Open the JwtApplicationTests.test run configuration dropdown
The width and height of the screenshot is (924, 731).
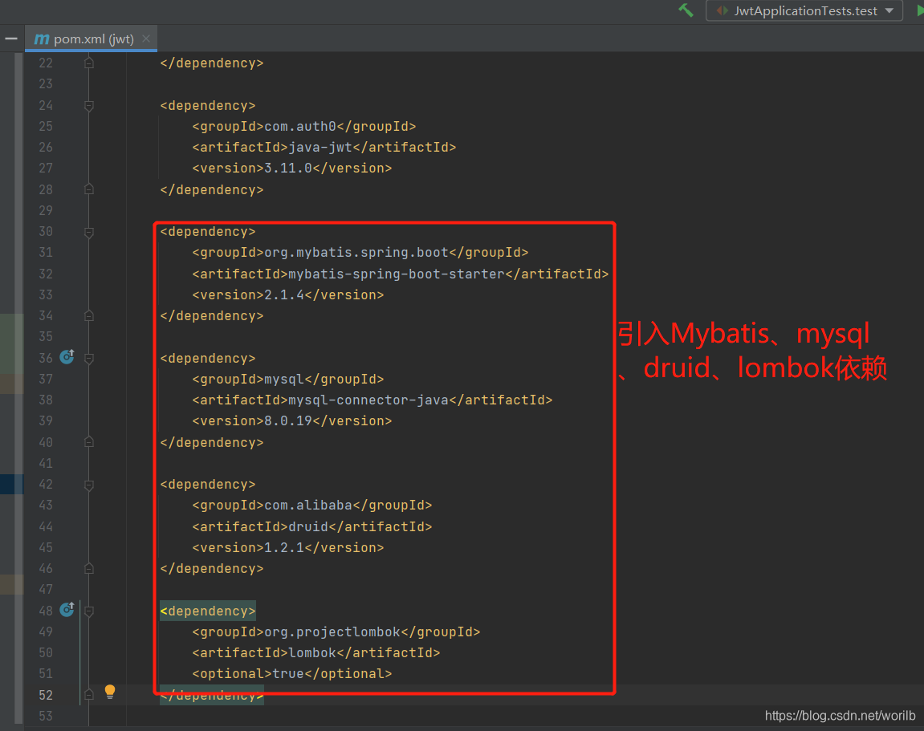point(804,10)
